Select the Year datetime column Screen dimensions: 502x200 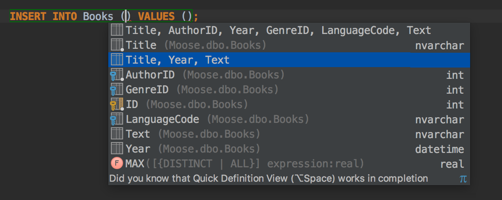pos(289,149)
